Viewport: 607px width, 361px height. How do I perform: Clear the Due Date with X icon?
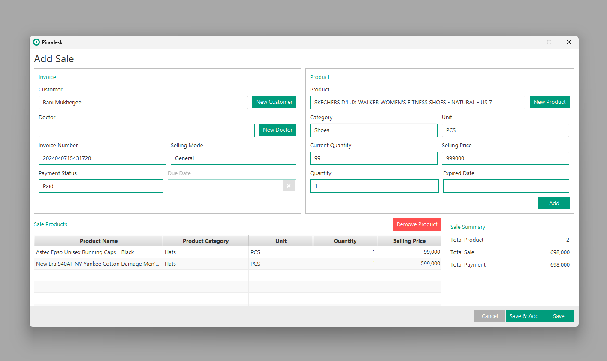pyautogui.click(x=289, y=185)
